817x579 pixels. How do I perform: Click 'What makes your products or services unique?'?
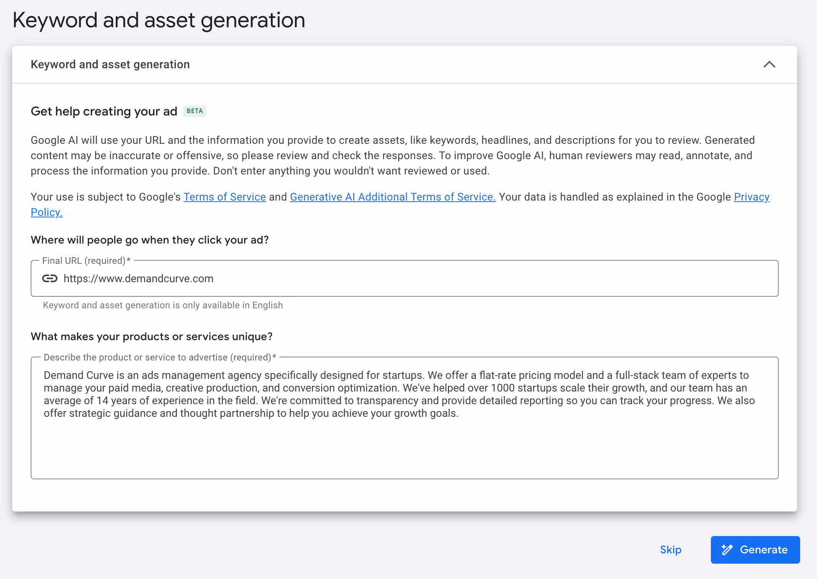[x=152, y=337]
